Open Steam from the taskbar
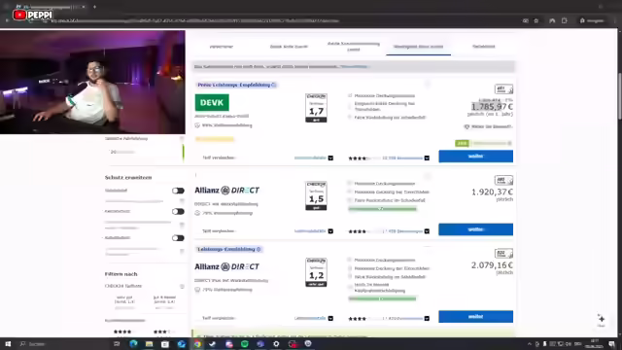This screenshot has height=350, width=622. [212, 344]
